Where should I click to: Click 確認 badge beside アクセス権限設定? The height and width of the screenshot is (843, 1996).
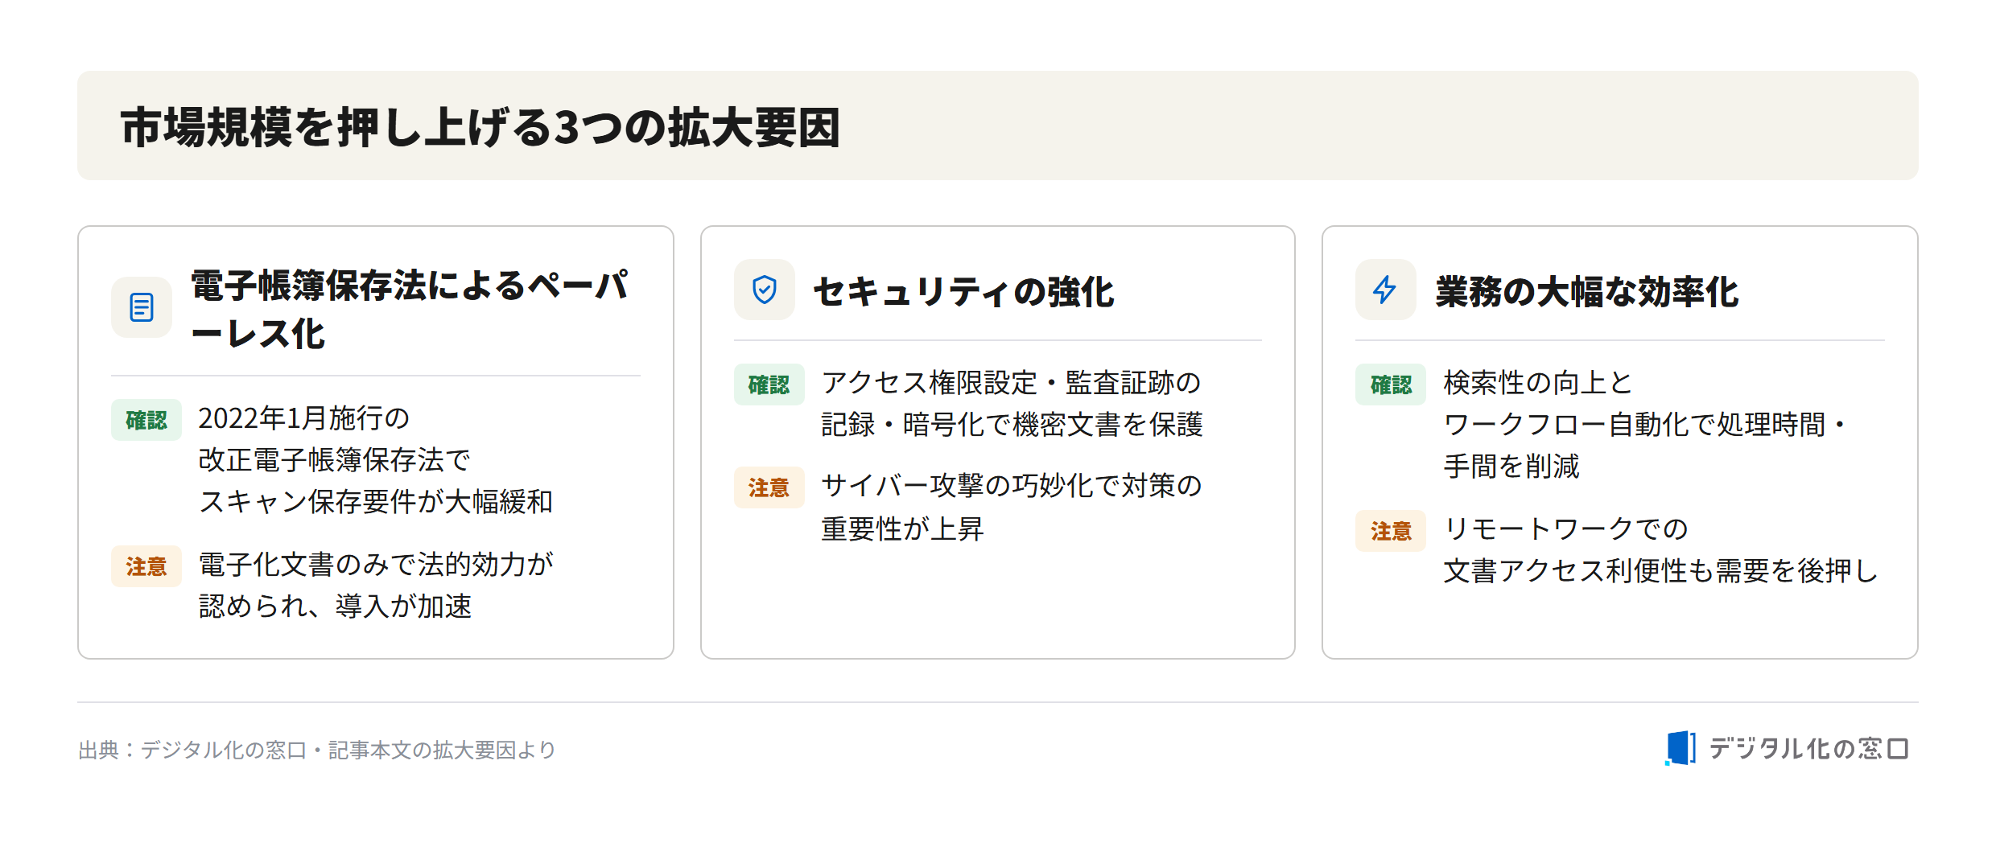[769, 384]
